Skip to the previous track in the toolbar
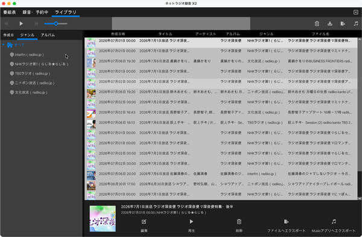 tap(7, 24)
